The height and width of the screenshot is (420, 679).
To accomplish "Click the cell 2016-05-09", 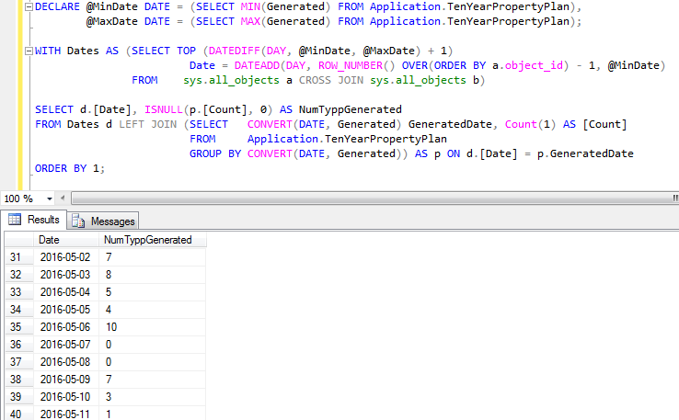I will [66, 380].
